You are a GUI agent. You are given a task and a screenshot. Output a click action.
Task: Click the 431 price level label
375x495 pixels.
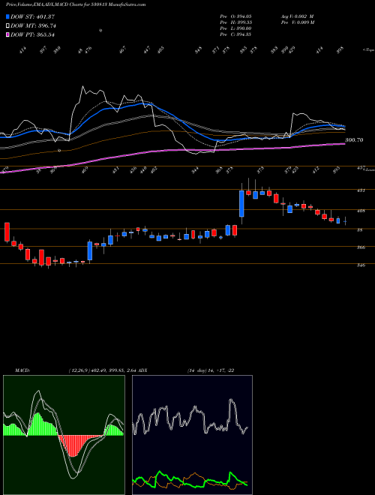(361, 190)
